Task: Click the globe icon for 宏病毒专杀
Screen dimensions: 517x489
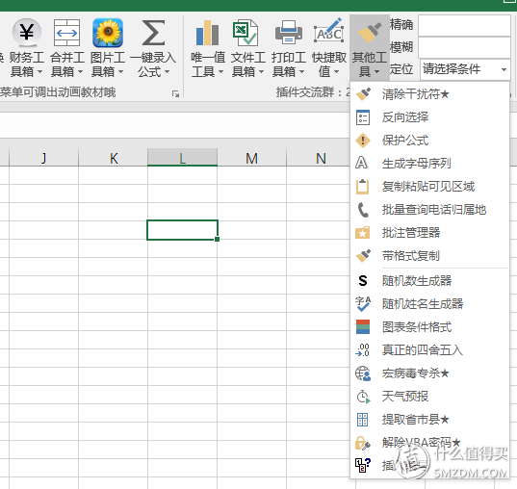Action: (x=363, y=373)
